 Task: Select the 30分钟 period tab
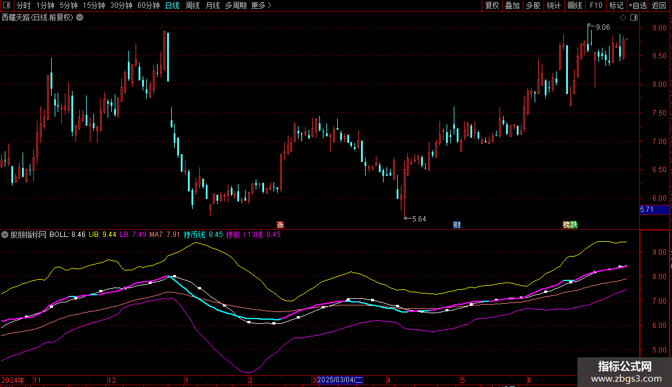(x=121, y=5)
